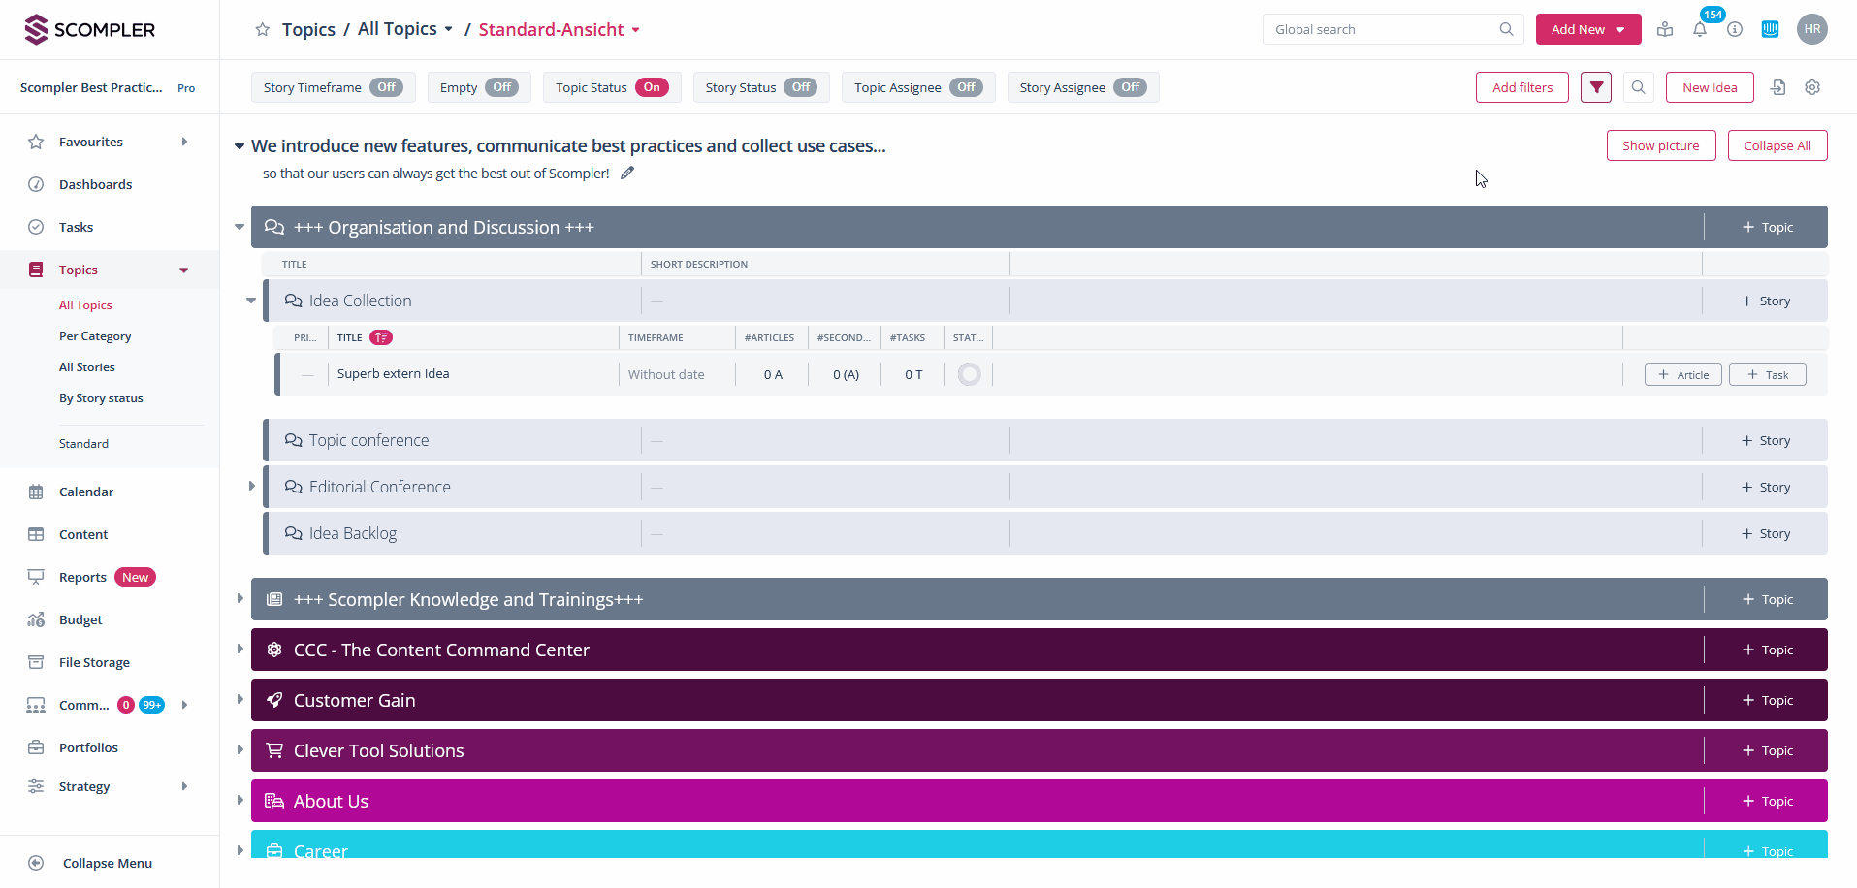
Task: Go to Calendar in the sidebar
Action: (x=86, y=492)
